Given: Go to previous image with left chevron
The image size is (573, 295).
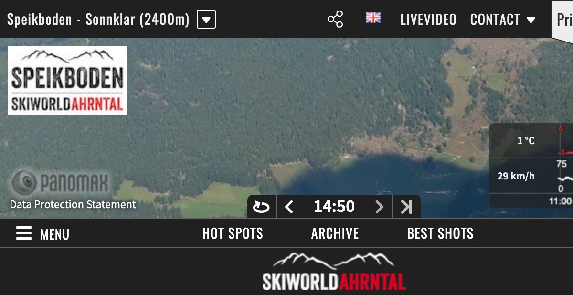Looking at the screenshot, I should (289, 206).
